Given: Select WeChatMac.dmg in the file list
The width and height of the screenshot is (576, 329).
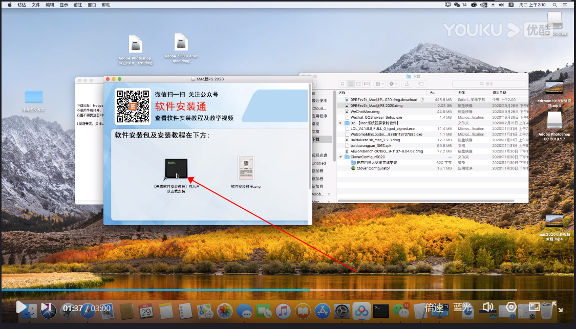Looking at the screenshot, I should [365, 111].
